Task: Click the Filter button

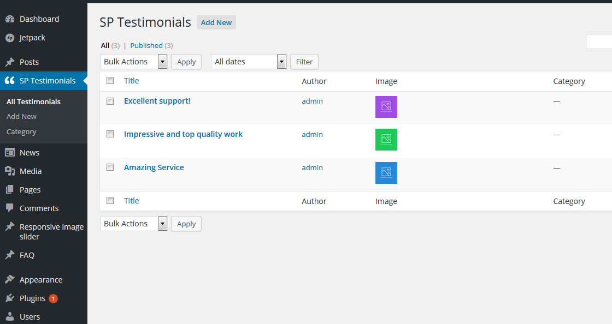Action: tap(304, 62)
